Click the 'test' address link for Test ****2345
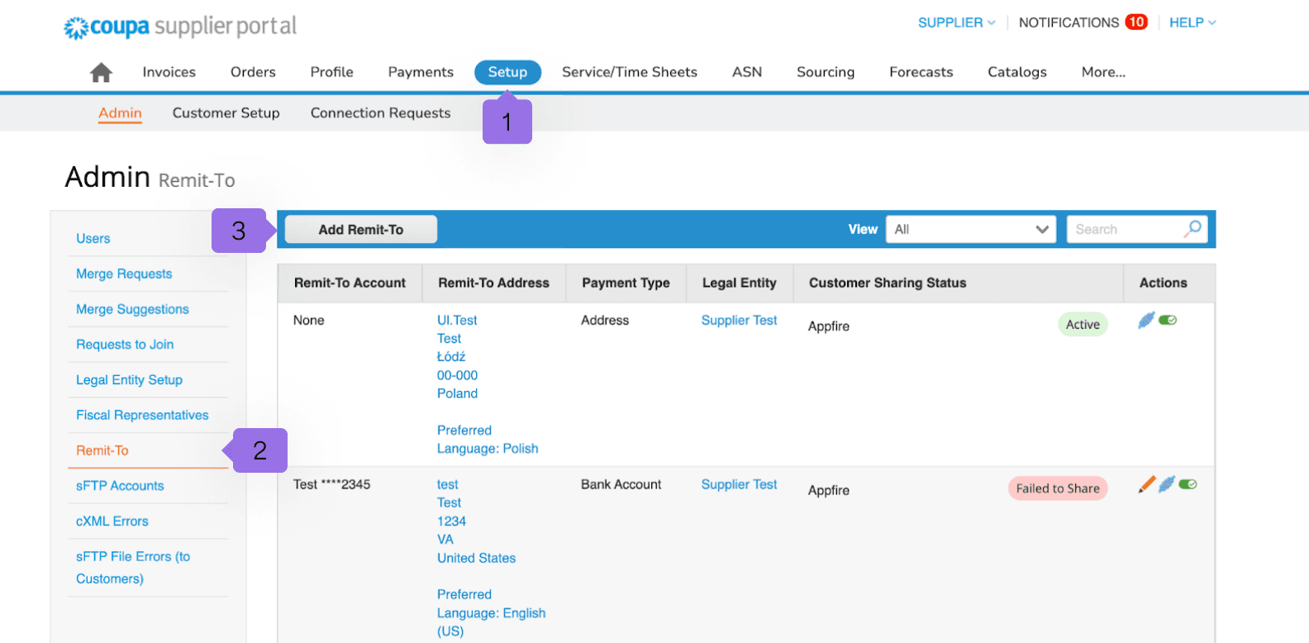 (448, 484)
